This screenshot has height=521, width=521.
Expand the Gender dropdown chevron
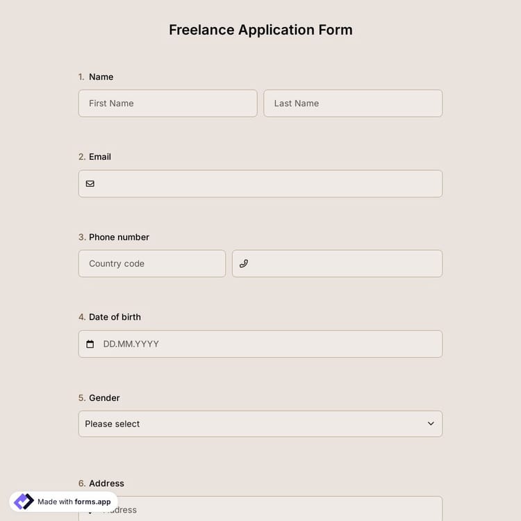(431, 424)
